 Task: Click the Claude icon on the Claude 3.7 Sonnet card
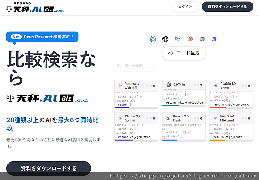tap(120, 118)
